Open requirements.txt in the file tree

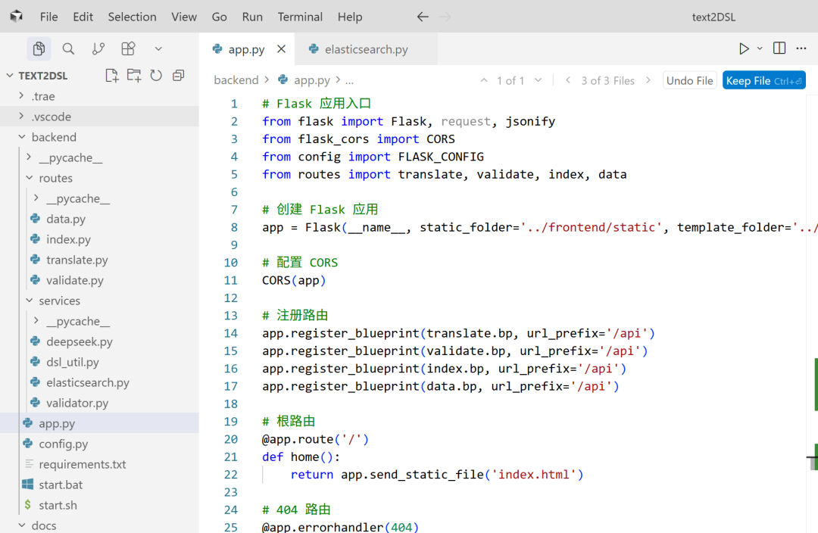(x=82, y=464)
